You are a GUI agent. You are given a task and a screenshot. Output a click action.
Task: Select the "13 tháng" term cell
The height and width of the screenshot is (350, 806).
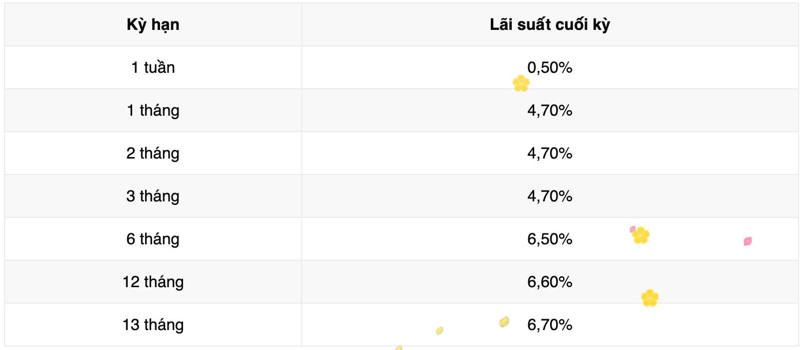[153, 325]
